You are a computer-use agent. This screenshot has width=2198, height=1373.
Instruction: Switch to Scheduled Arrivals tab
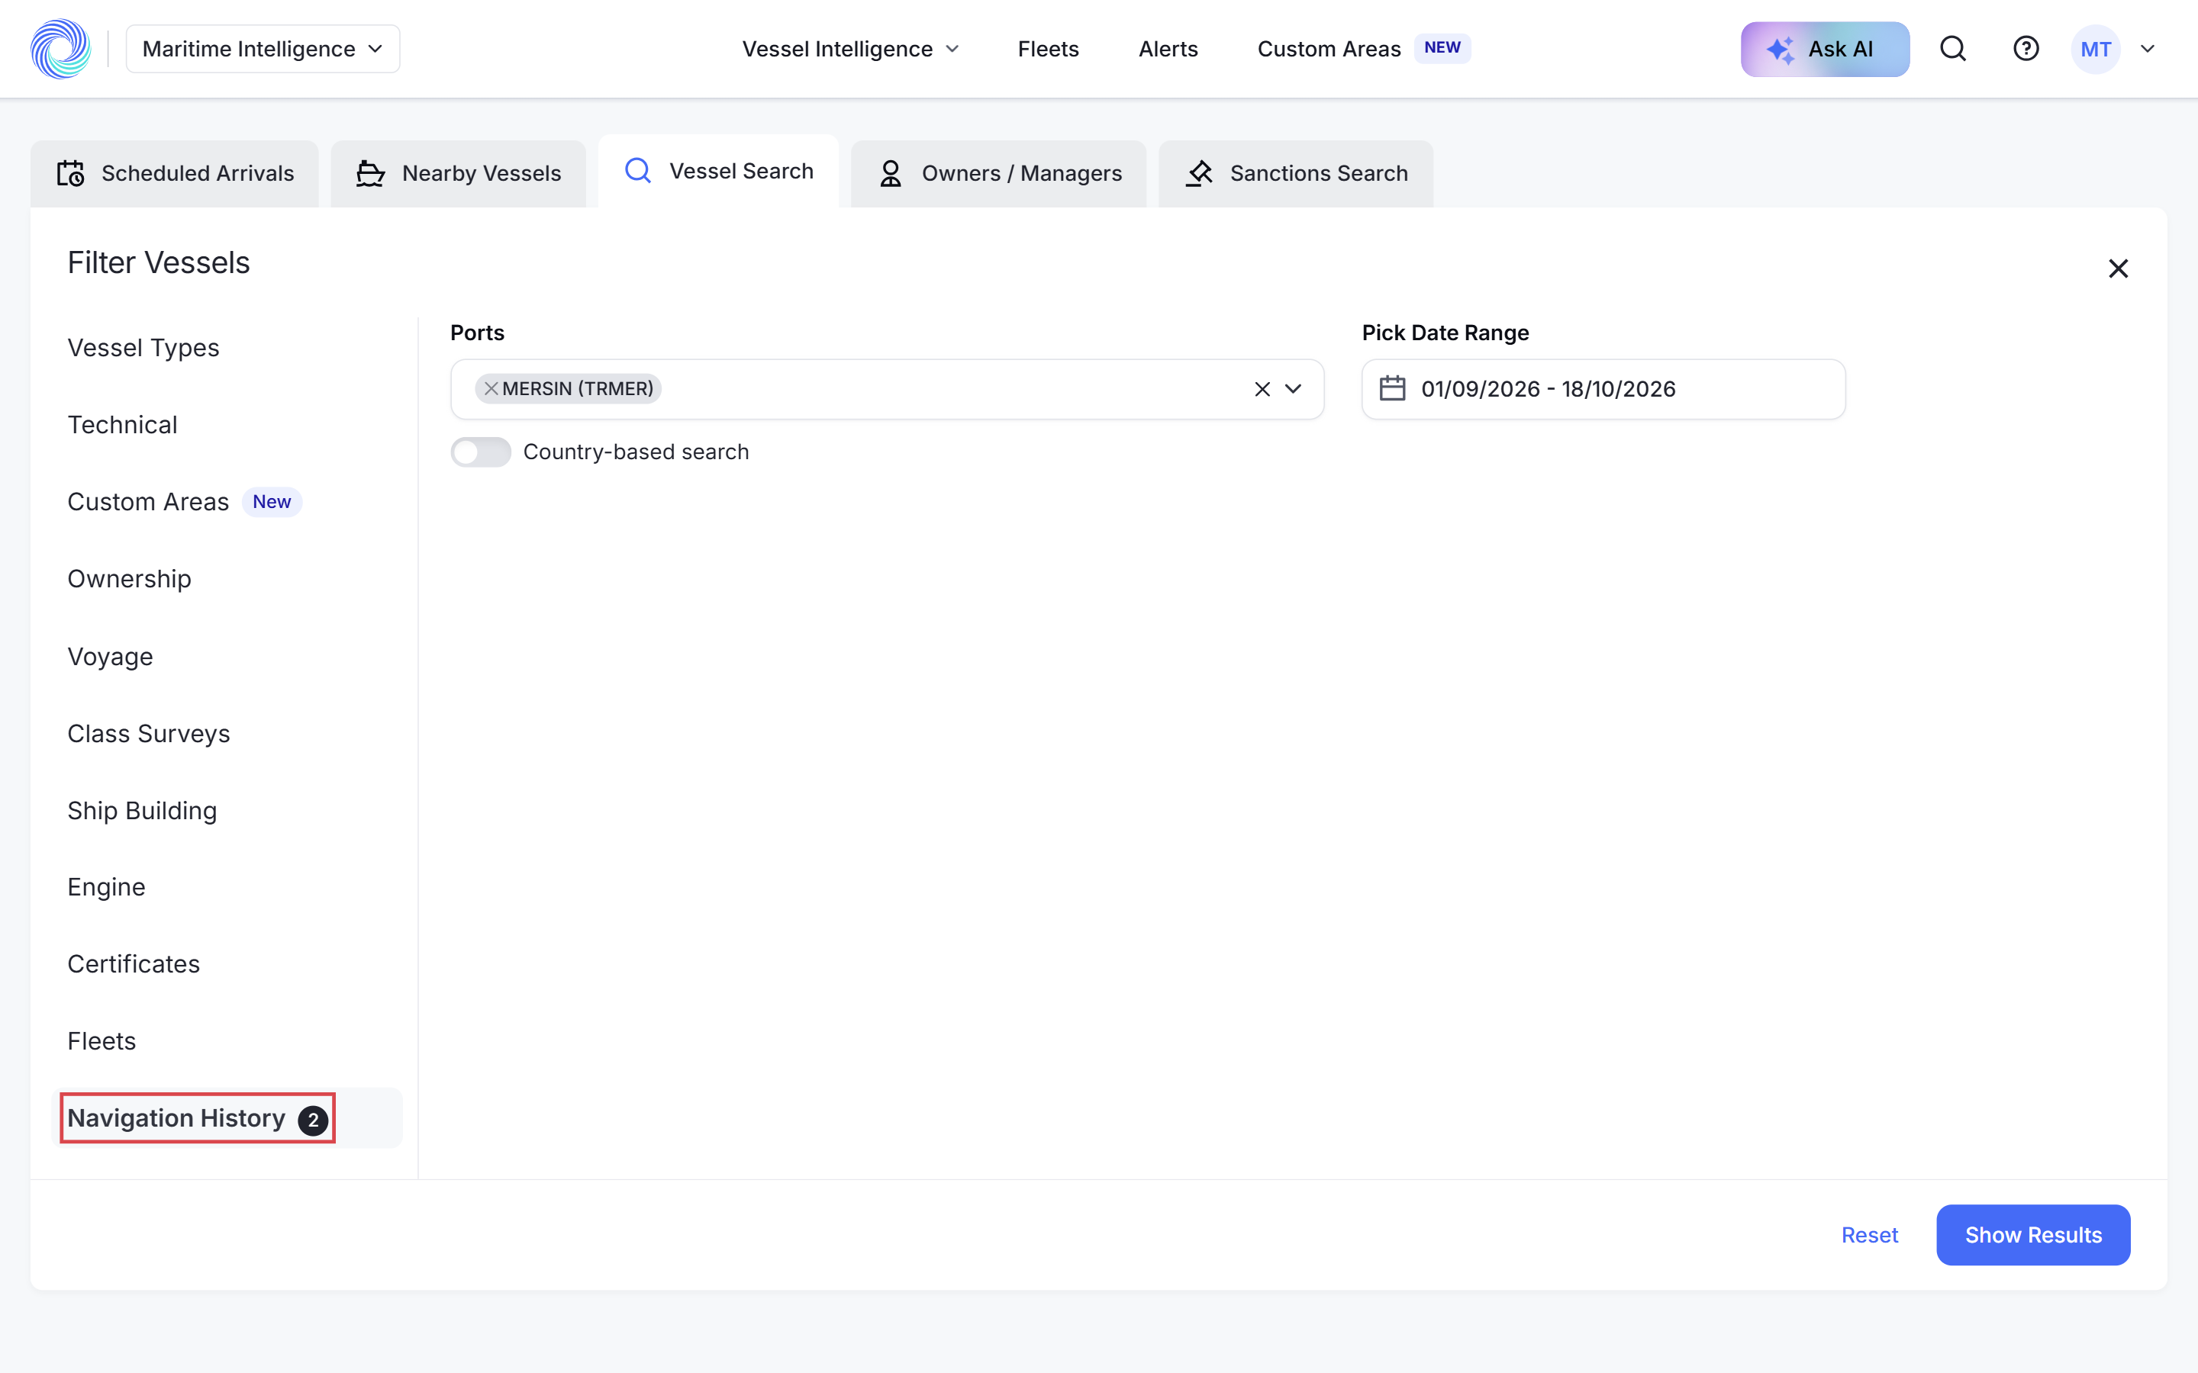[x=174, y=173]
